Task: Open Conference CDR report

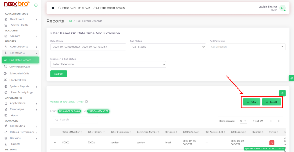Action: point(20,67)
